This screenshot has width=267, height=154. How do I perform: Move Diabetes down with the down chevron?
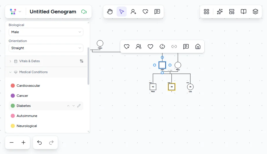point(74,106)
